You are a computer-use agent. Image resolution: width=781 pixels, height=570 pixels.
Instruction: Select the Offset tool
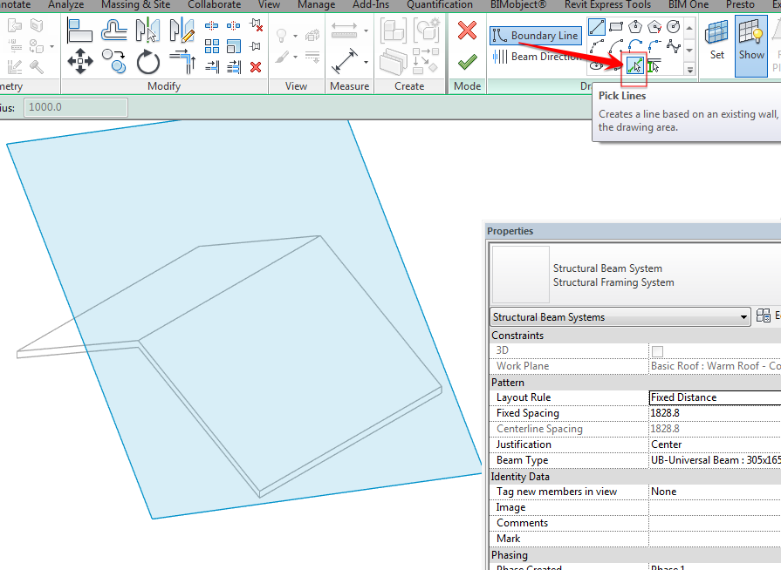click(114, 31)
